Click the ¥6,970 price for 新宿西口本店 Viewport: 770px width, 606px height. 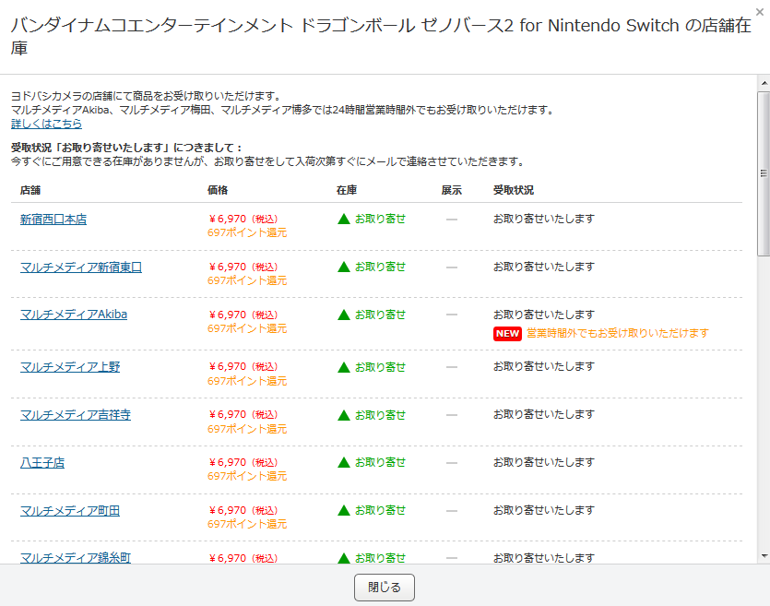tap(243, 219)
